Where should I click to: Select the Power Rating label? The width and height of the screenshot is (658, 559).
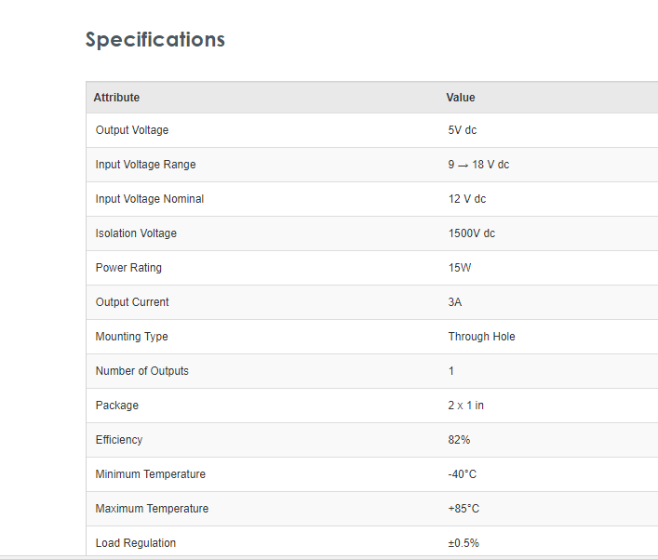point(128,268)
